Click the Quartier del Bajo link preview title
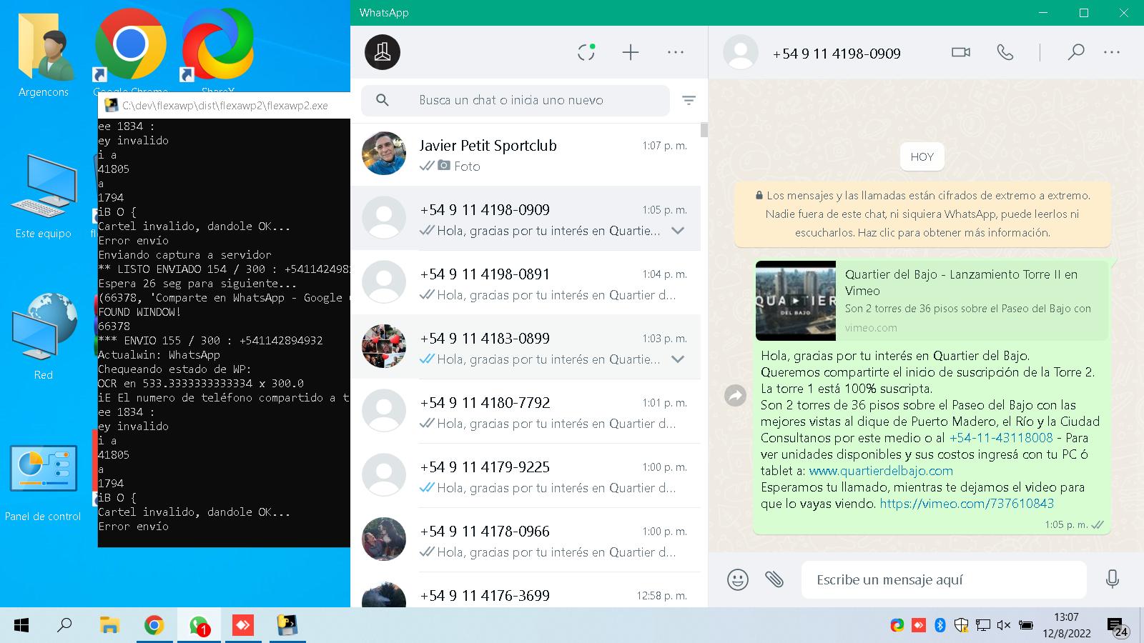 pos(961,282)
